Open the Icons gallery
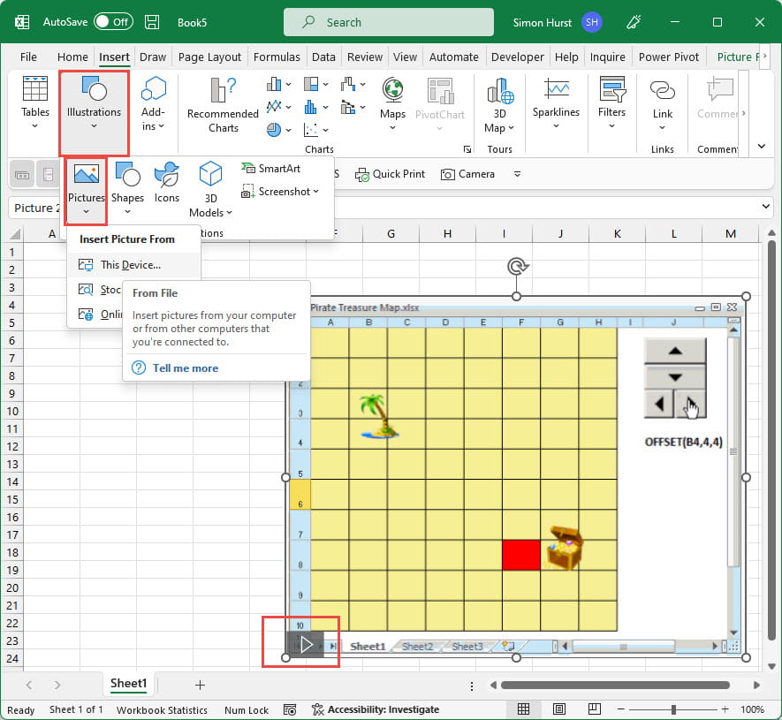 coord(167,181)
